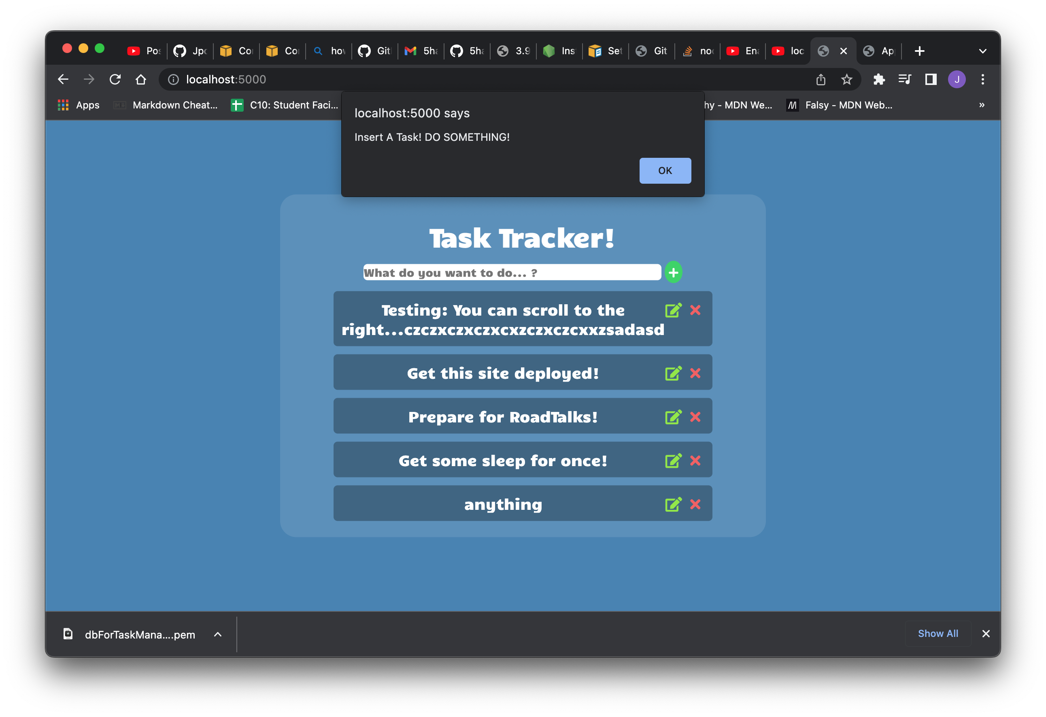1046x717 pixels.
Task: View site information icon
Action: 173,80
